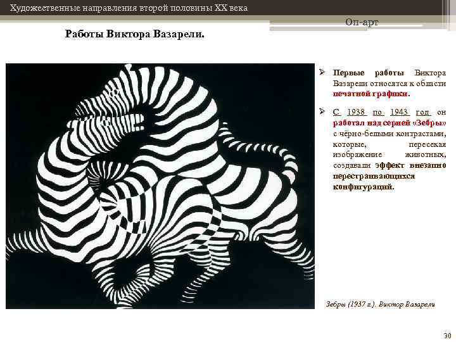The height and width of the screenshot is (342, 456).
Task: Click the underlined text 'С 1938 по 1943 год'
Action: click(383, 112)
